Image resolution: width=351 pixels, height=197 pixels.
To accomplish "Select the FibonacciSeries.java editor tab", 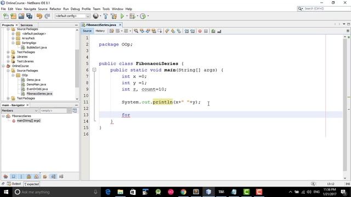I will pyautogui.click(x=101, y=25).
